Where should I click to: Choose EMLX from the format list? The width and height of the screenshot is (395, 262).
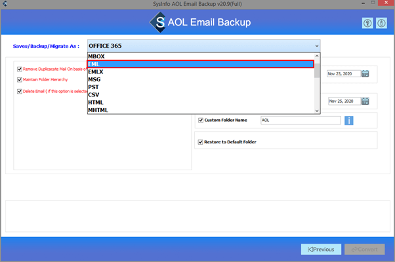pos(201,72)
